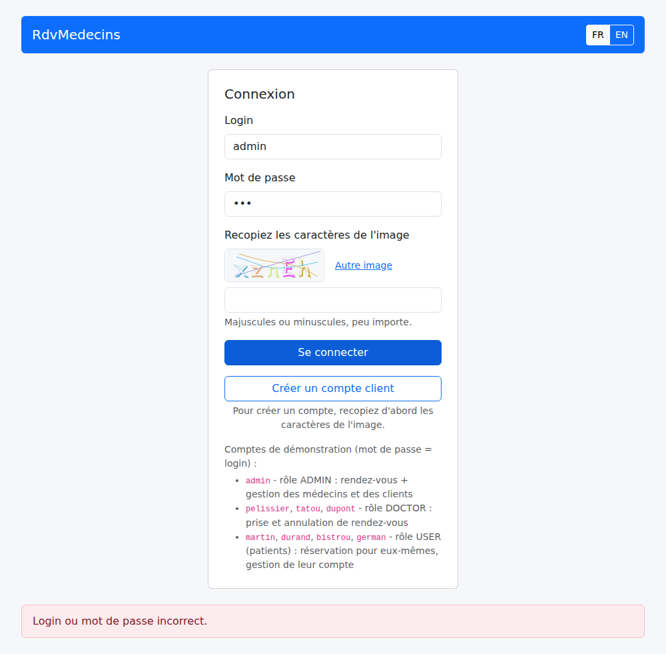Click the incorrect login error banner

click(333, 621)
